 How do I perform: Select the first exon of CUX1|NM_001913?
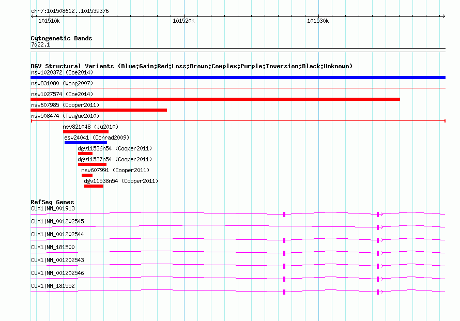point(284,215)
